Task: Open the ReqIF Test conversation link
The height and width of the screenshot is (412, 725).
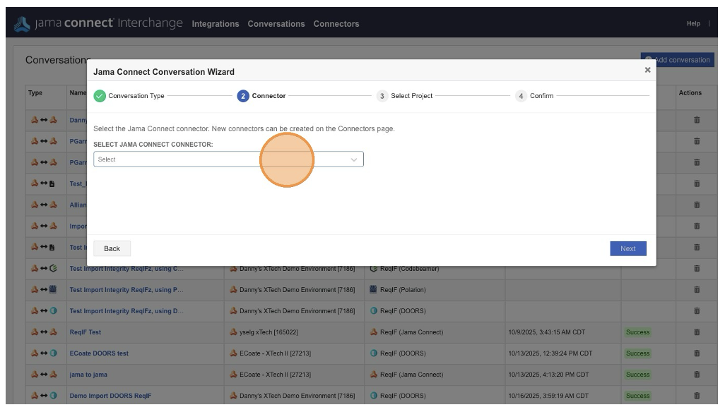Action: coord(85,332)
